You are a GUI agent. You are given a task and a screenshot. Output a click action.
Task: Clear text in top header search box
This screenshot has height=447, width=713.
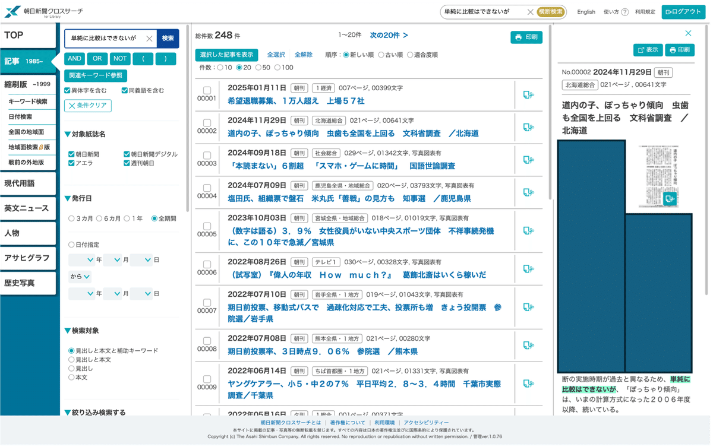(530, 12)
